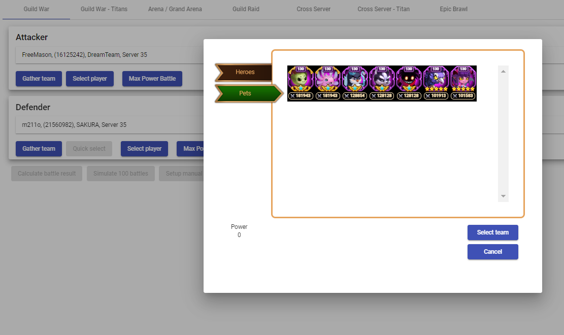Open the Cross Server tab
Screen dimensions: 564x335
point(313,9)
